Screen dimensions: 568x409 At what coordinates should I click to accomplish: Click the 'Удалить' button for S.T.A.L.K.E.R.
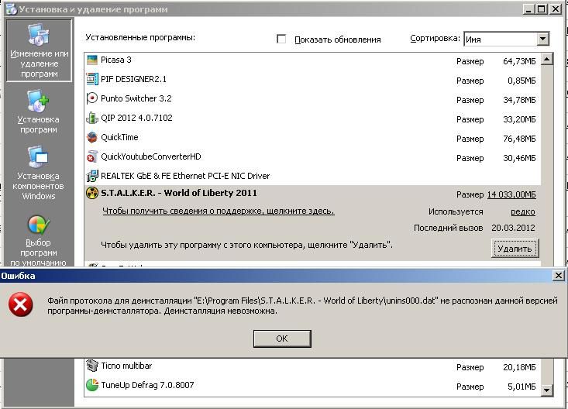click(515, 249)
